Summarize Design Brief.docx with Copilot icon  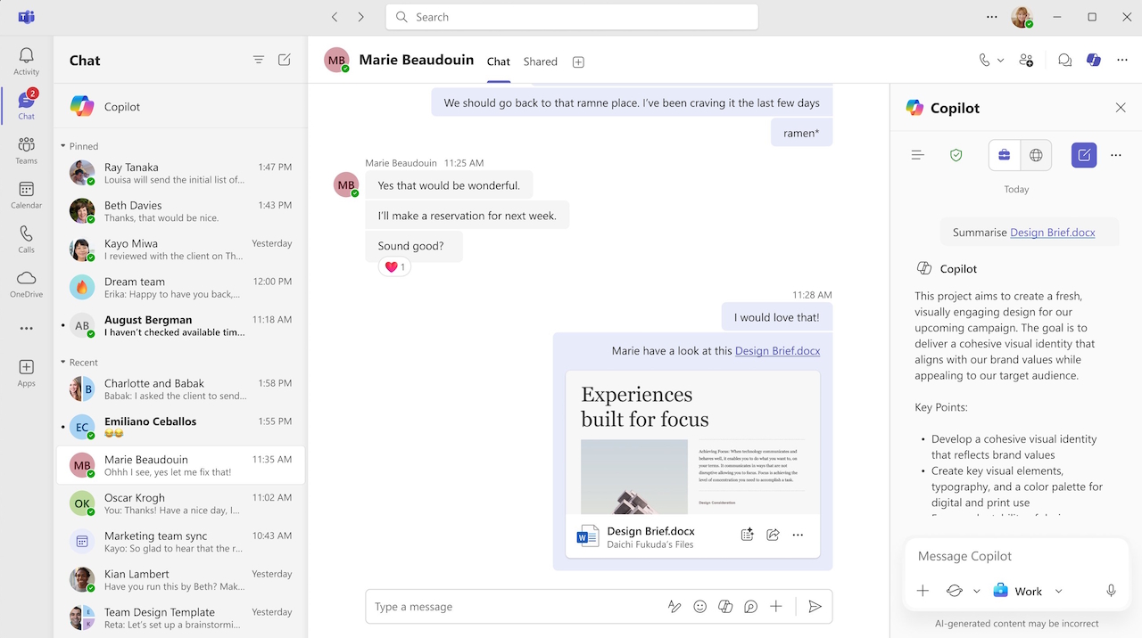748,535
